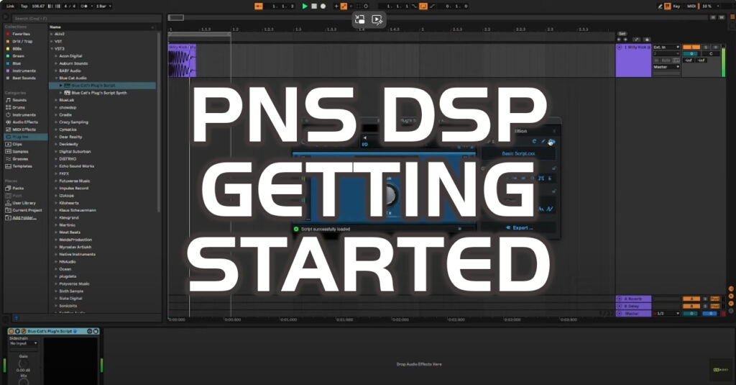Expand the Kilohearts folder
The height and width of the screenshot is (385, 736).
[x=56, y=203]
